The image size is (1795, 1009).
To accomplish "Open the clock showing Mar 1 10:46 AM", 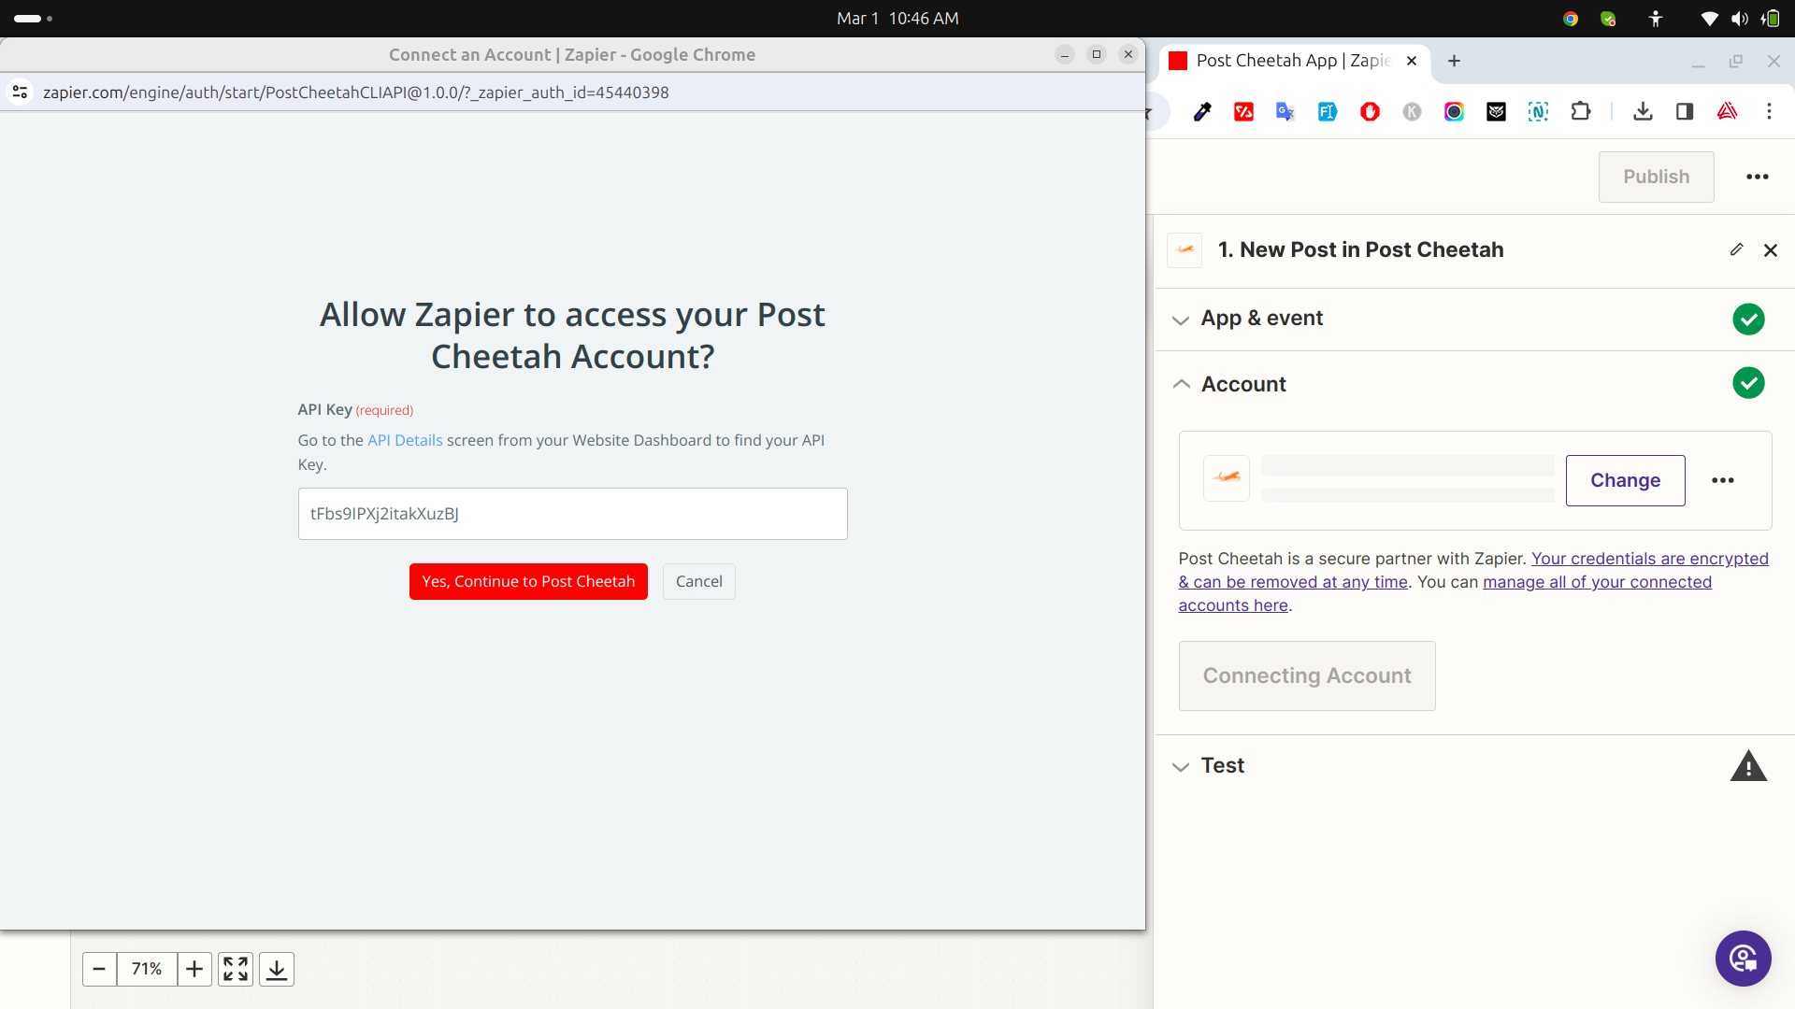I will point(897,18).
